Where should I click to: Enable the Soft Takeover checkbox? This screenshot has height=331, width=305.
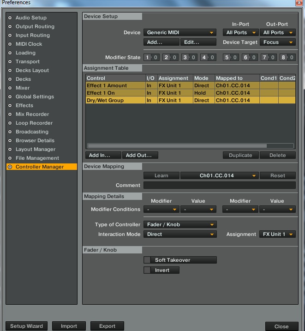click(147, 260)
